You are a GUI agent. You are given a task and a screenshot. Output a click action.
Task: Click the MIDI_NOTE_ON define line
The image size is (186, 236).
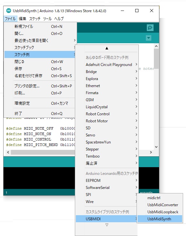[40, 134]
